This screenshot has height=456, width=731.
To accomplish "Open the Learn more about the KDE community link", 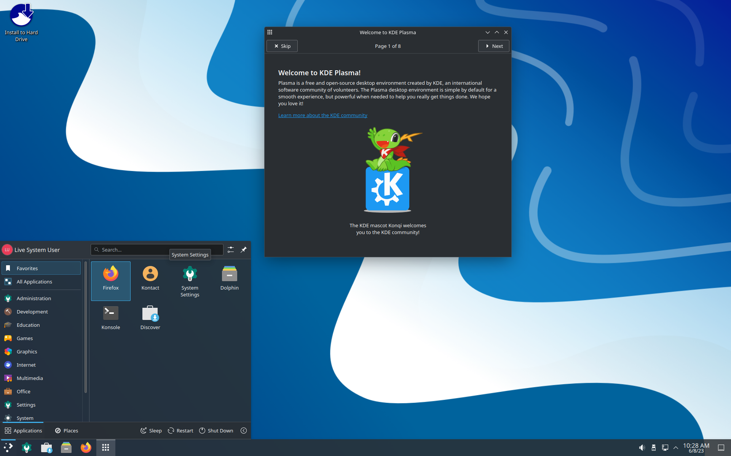I will pyautogui.click(x=322, y=115).
